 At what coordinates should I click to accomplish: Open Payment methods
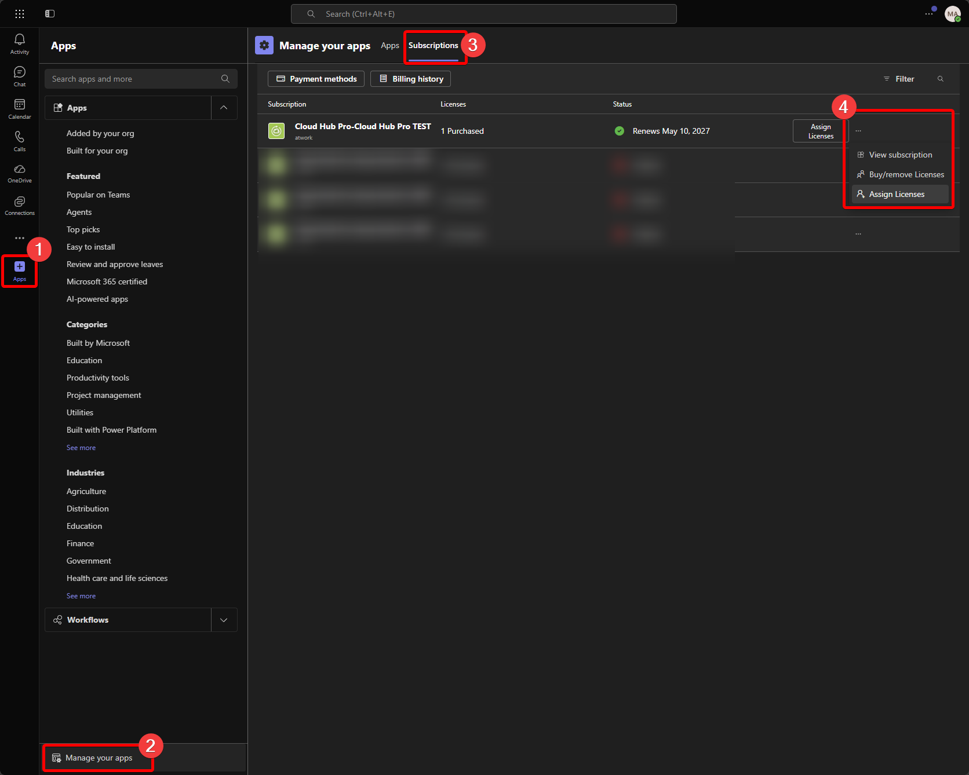(316, 79)
